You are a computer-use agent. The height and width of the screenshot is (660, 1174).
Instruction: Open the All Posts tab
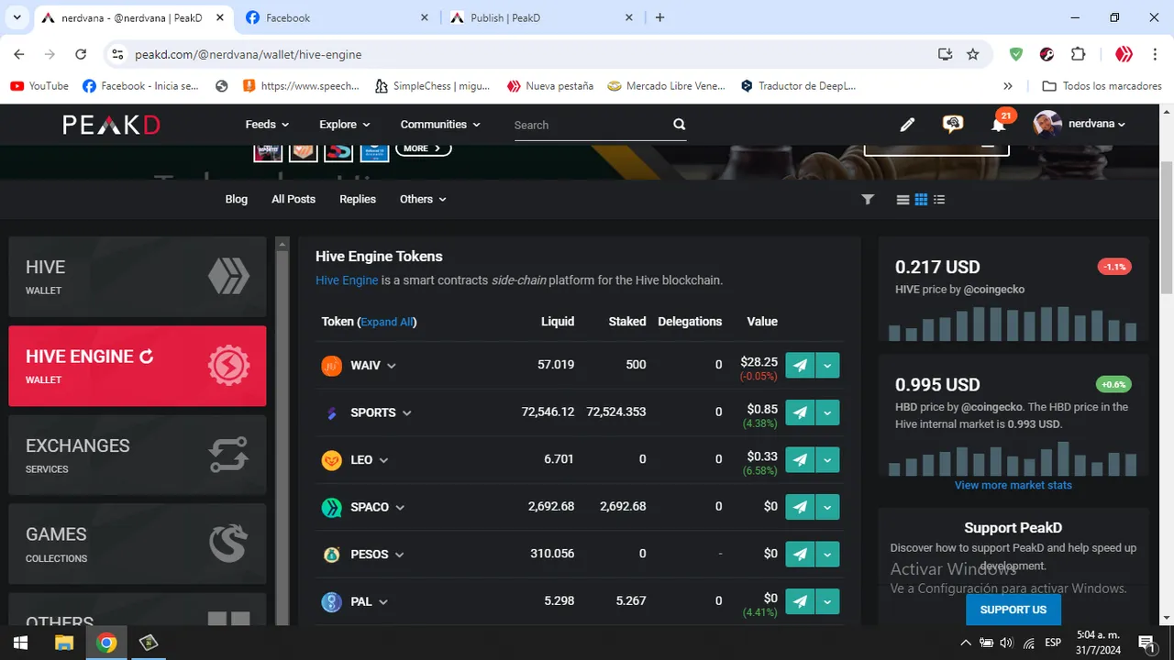coord(293,199)
